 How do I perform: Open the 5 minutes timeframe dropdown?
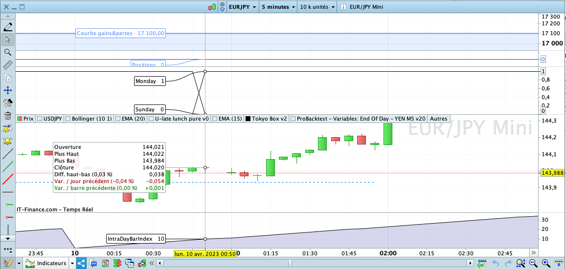coord(278,7)
